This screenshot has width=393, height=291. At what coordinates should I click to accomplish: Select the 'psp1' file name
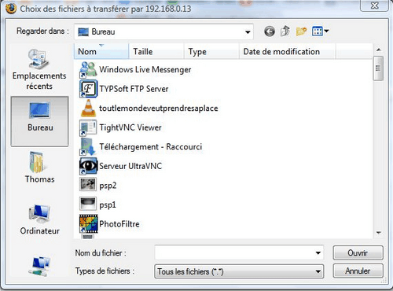pos(108,204)
